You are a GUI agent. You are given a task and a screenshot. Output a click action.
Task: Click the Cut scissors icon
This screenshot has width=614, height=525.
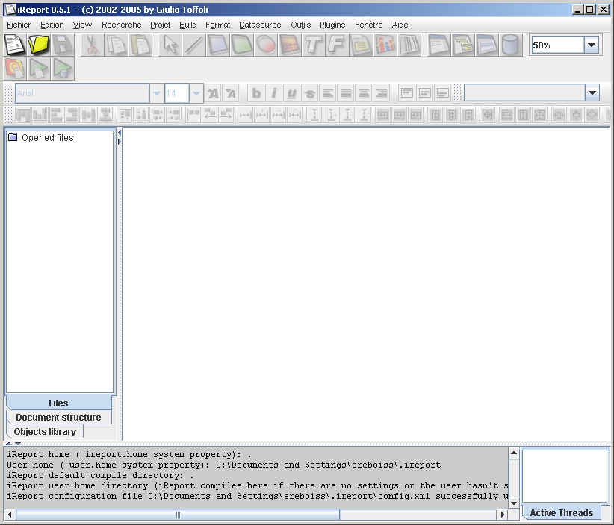[92, 45]
